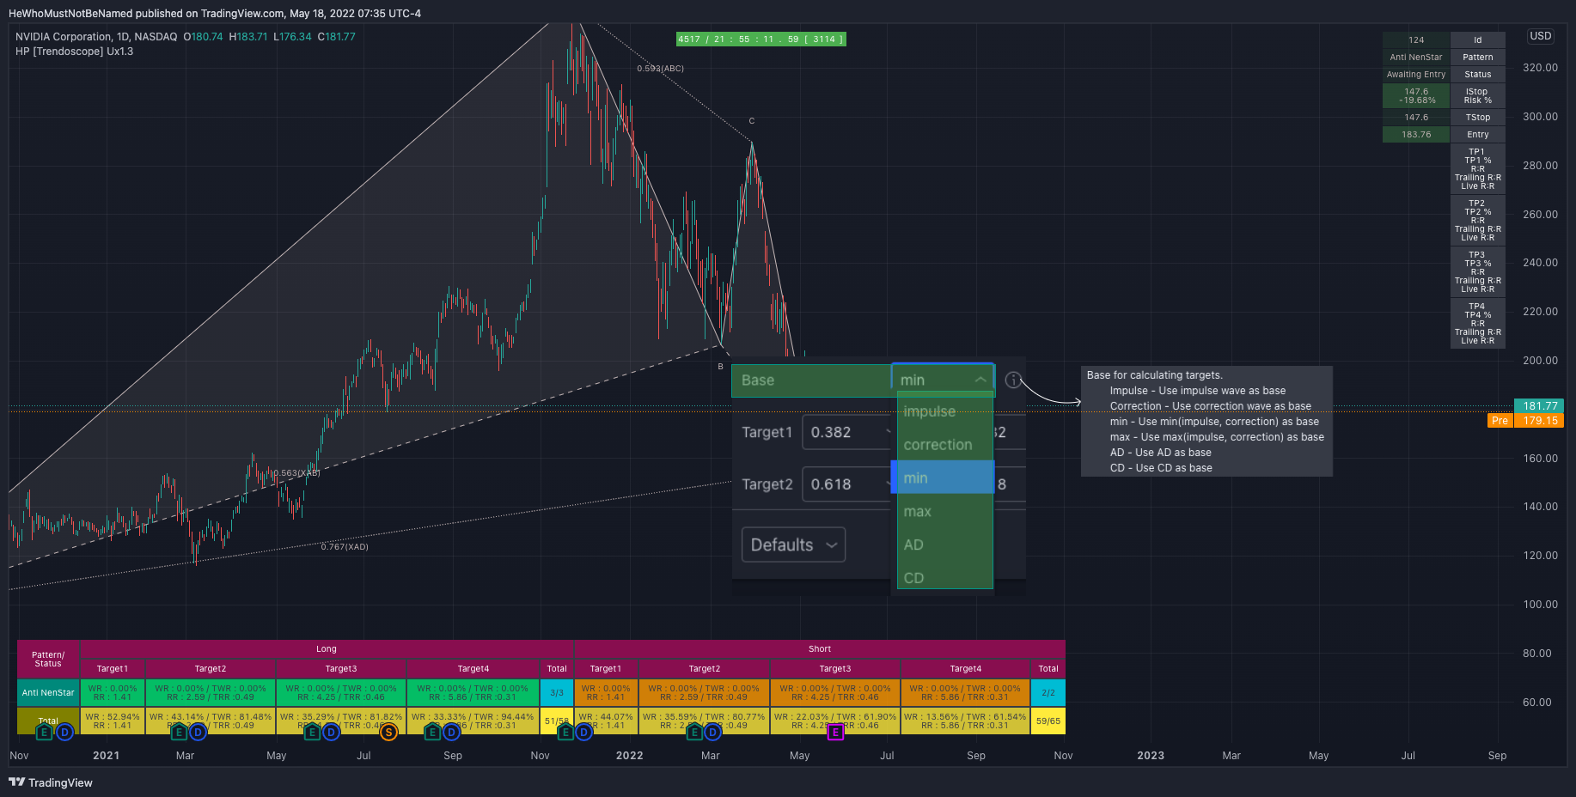Click HP [Trendoscope] Ux1.3 indicator name
This screenshot has height=797, width=1576.
[74, 52]
